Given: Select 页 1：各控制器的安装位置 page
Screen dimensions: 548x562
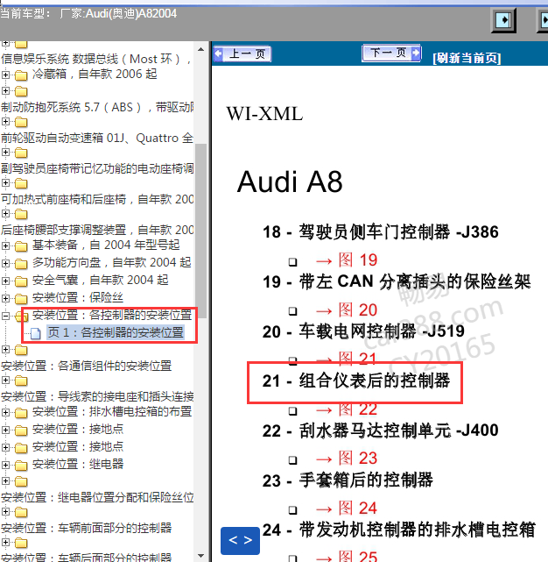Looking at the screenshot, I should click(x=116, y=332).
